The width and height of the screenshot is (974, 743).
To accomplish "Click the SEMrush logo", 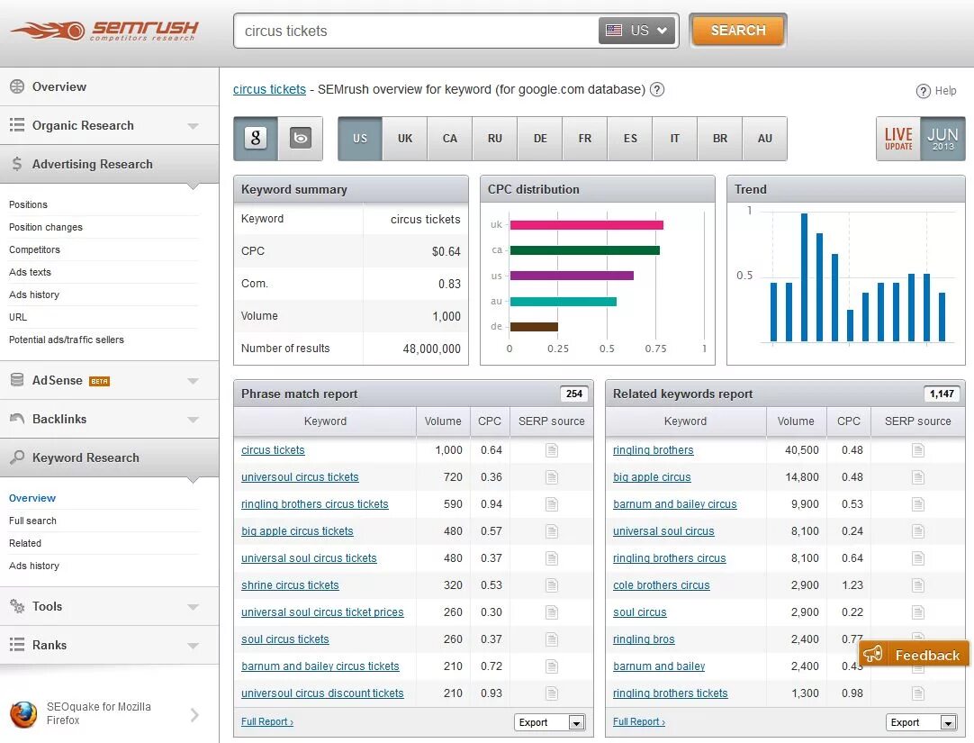I will (x=104, y=30).
